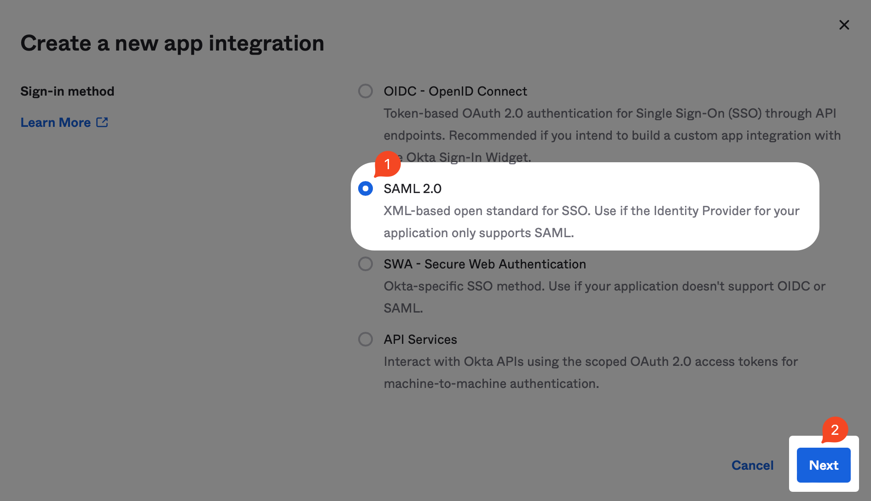
Task: Click the Token-based OAuth 2.0 description text
Action: click(x=612, y=135)
